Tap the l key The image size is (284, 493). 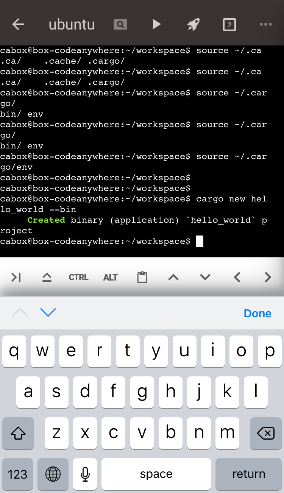tap(256, 392)
